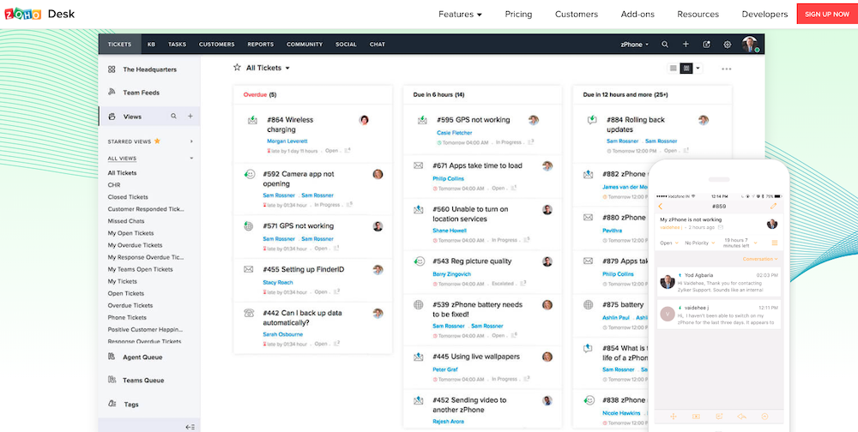Open the Chat tab
858x432 pixels.
click(x=377, y=45)
